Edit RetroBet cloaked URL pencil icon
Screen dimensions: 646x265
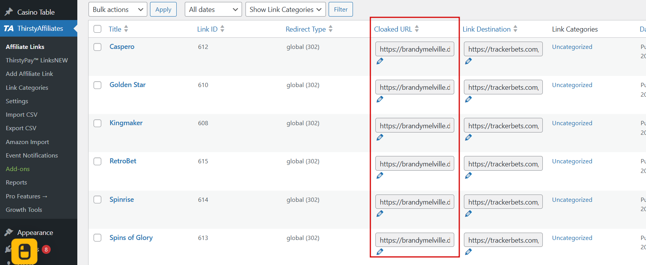(x=380, y=176)
